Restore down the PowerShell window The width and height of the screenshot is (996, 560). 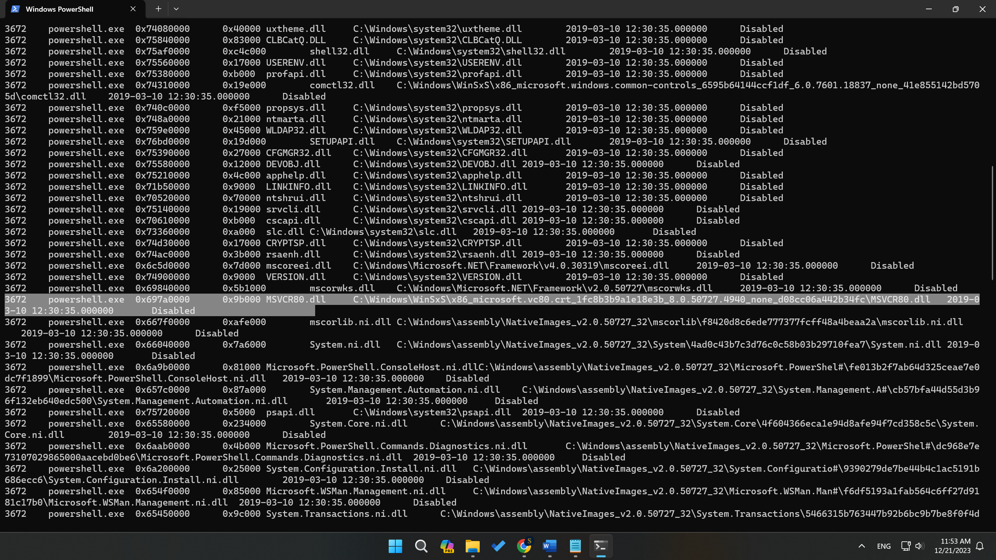(x=956, y=9)
